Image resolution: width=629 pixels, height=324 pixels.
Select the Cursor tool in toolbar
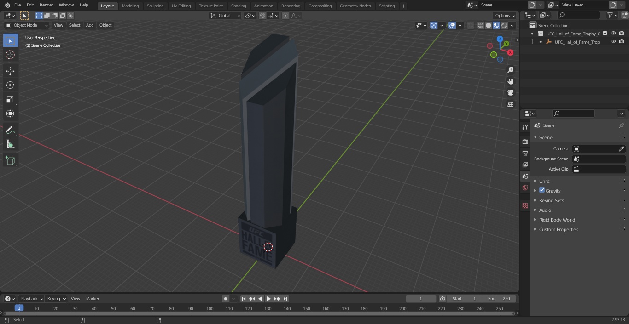[10, 55]
